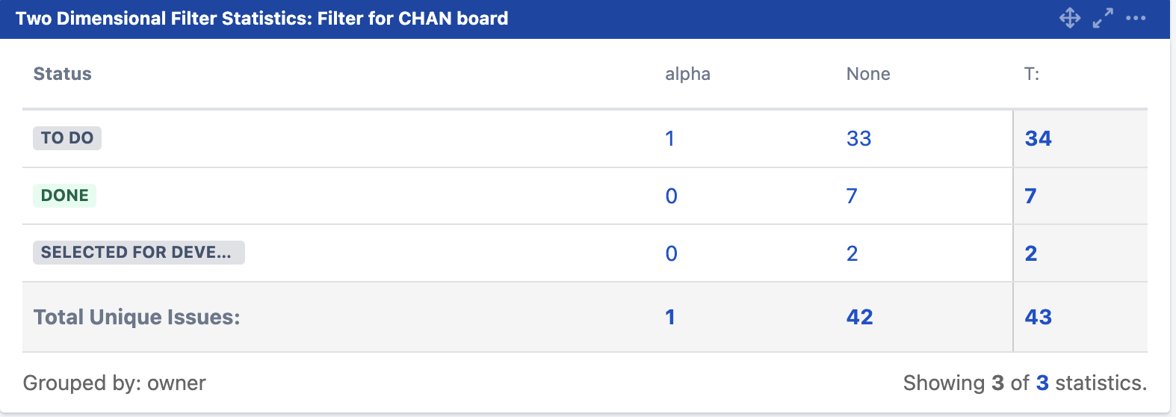Viewport: 1176px width, 417px height.
Task: Open total unique issues alpha count 1
Action: (670, 318)
